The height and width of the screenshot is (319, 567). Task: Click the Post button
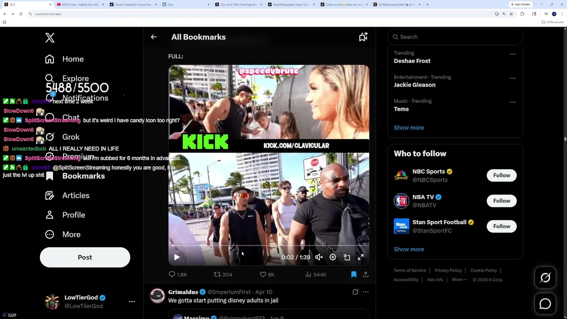pyautogui.click(x=85, y=257)
